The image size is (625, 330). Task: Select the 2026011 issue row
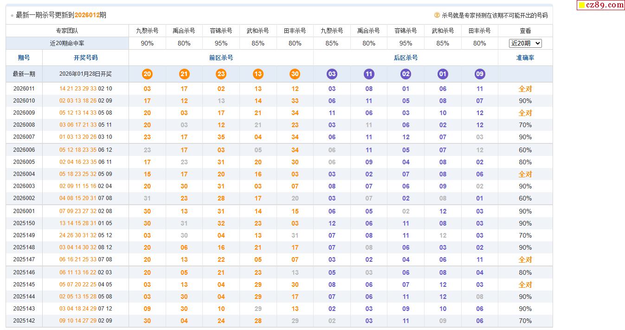point(24,89)
